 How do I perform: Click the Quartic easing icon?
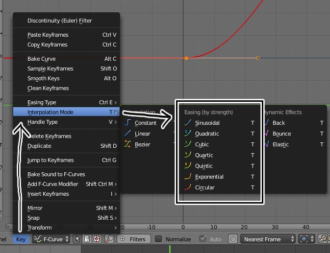188,155
